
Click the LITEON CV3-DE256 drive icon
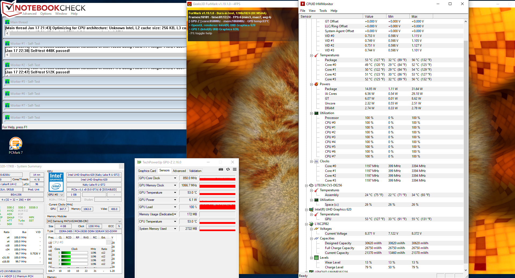[x=311, y=185]
